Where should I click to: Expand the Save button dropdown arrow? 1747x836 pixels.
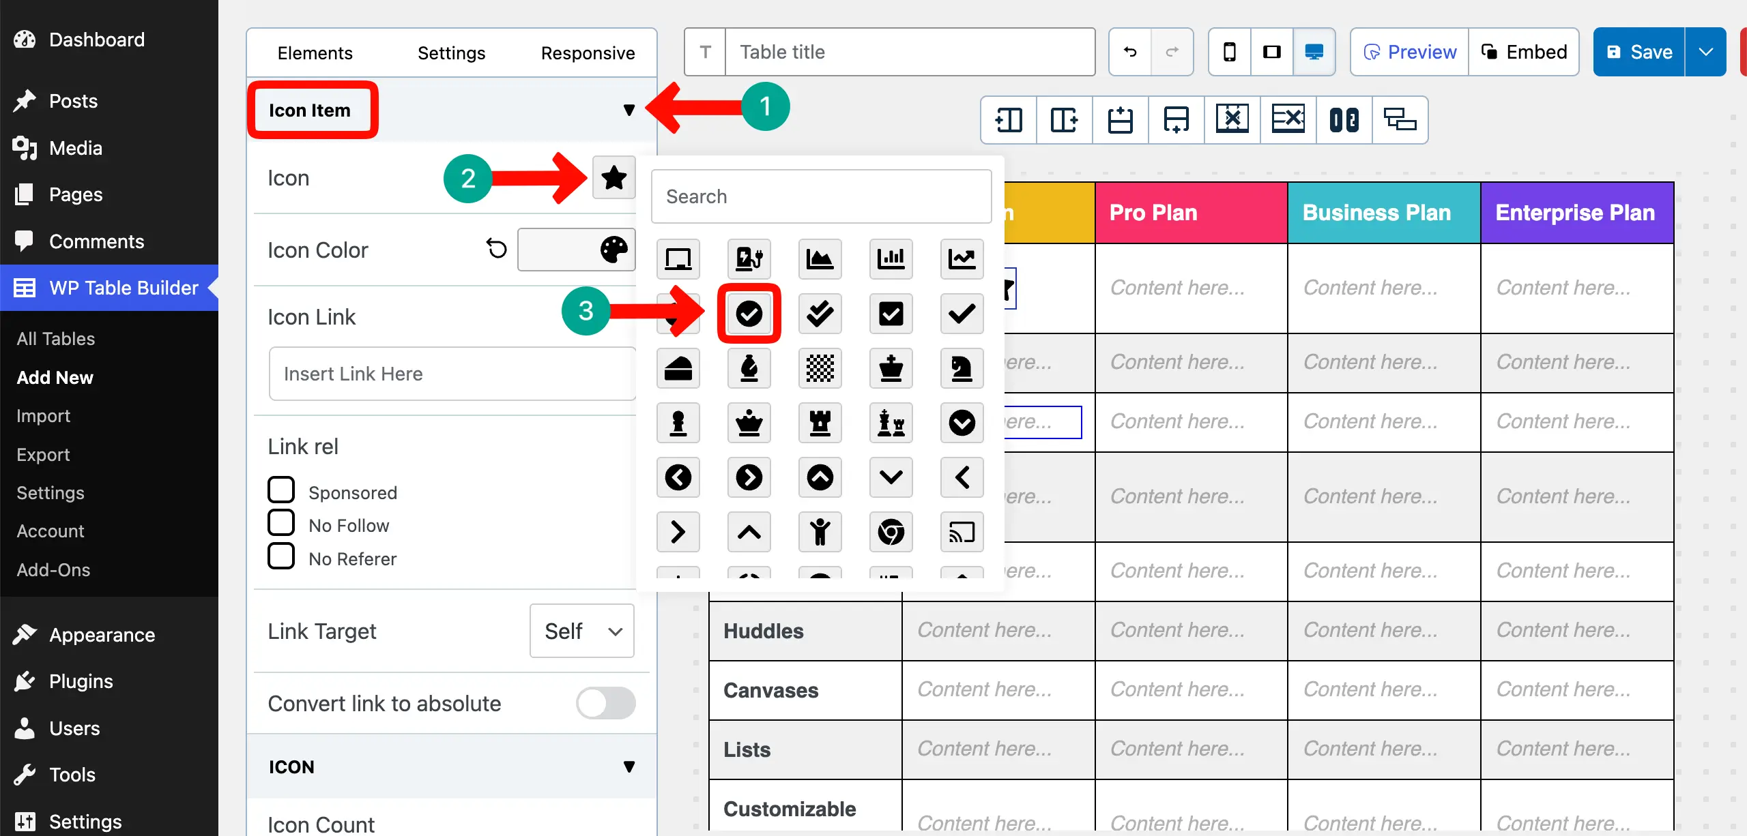pos(1705,52)
